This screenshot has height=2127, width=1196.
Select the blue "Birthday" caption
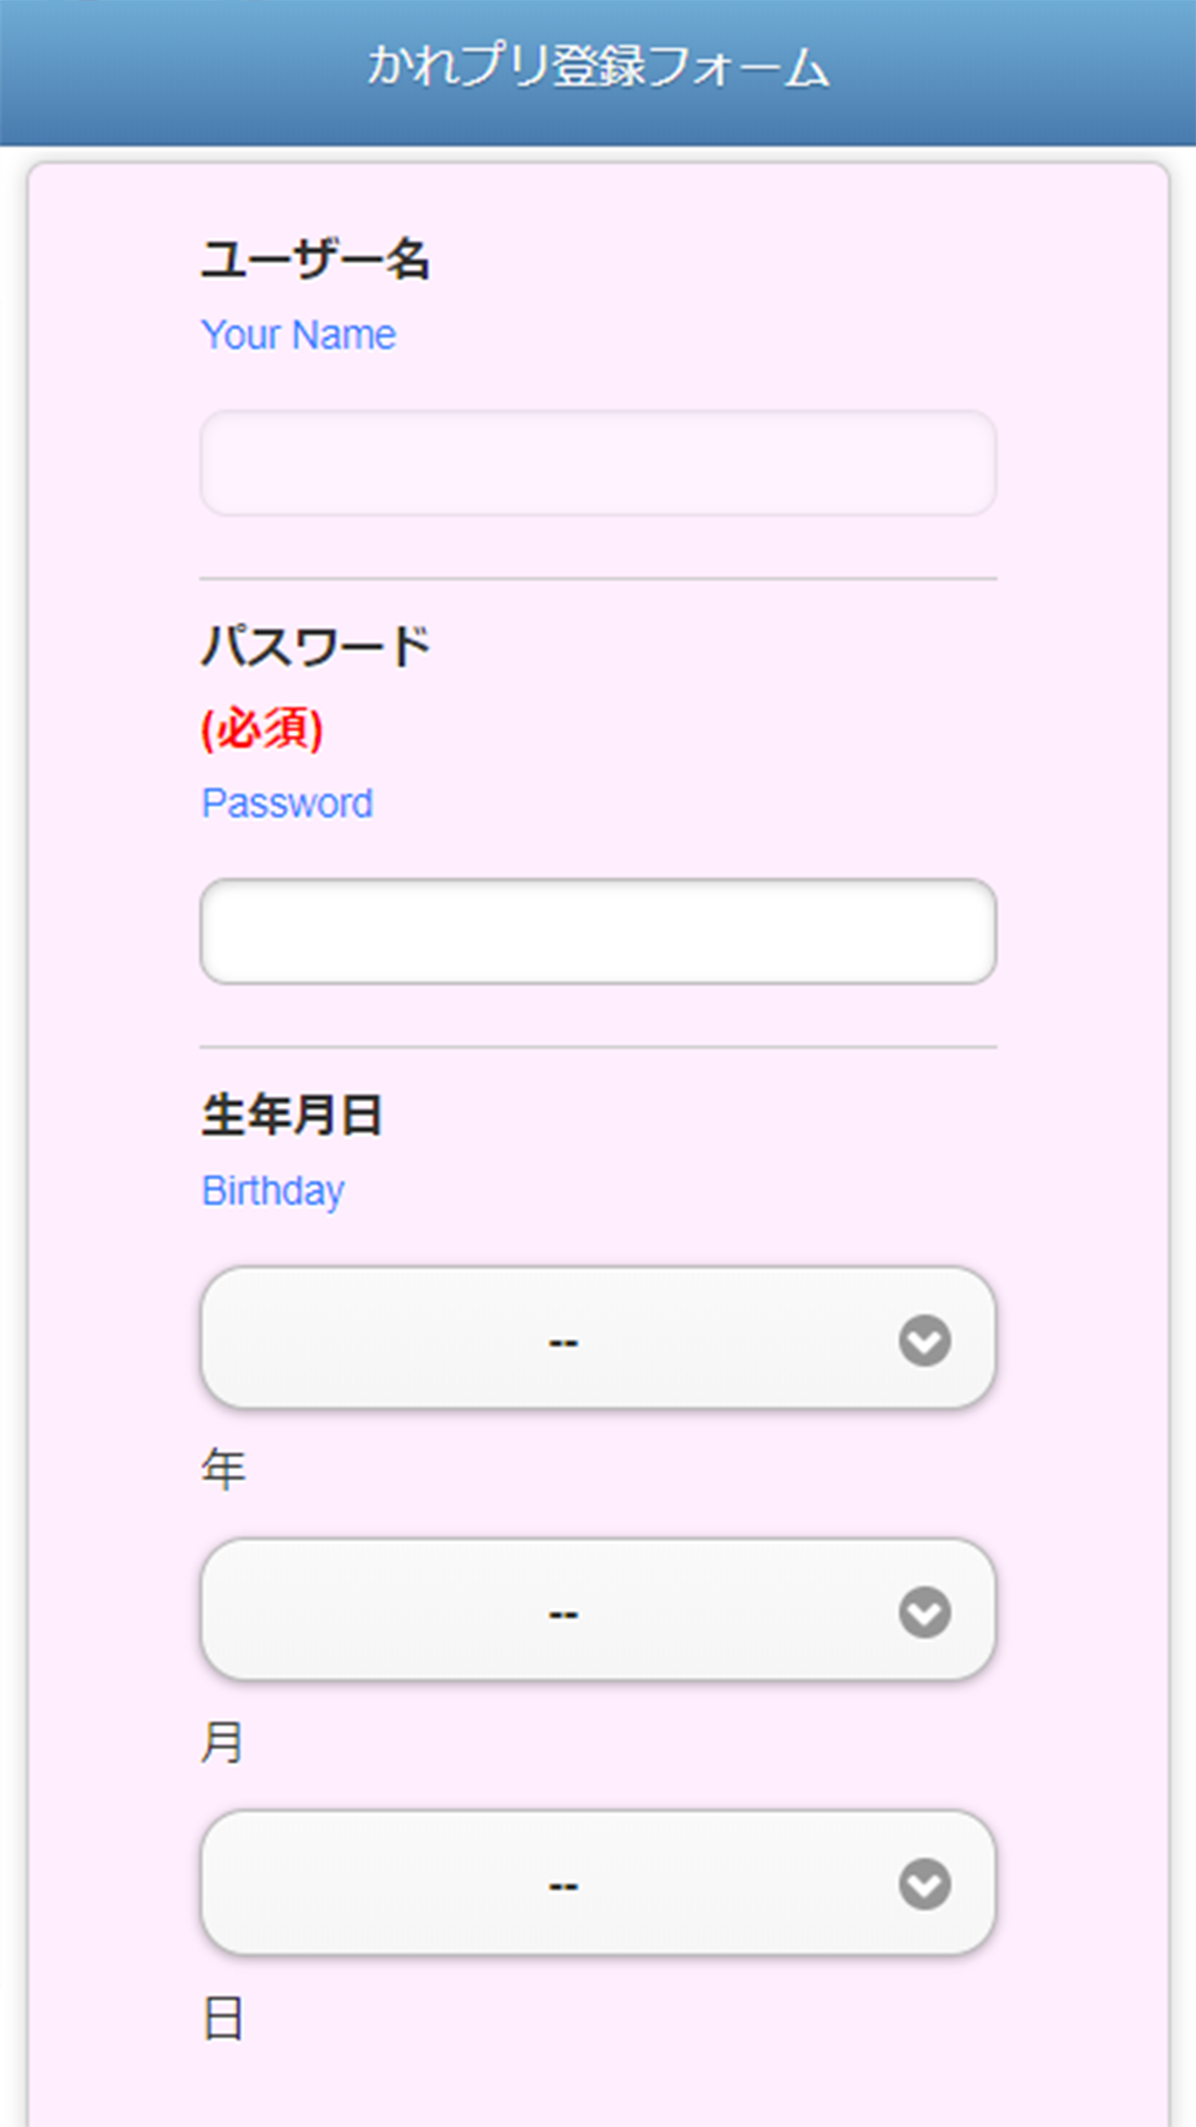[x=273, y=1191]
